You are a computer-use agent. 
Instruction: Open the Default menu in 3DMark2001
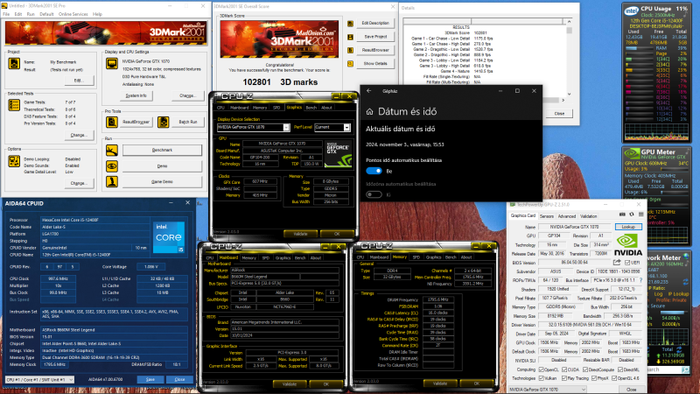tap(46, 14)
